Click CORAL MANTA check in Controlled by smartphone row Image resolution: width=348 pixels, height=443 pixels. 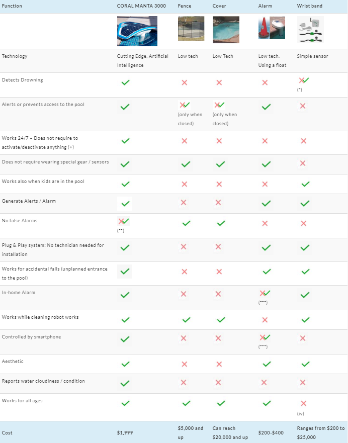[125, 339]
